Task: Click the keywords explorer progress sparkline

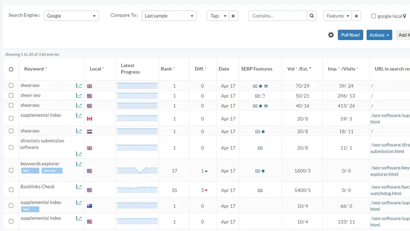Action: (x=137, y=170)
